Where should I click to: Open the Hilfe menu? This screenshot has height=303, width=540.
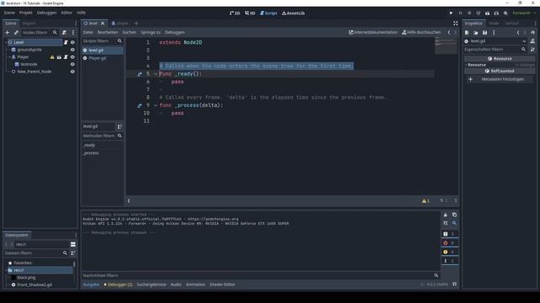[x=81, y=13]
